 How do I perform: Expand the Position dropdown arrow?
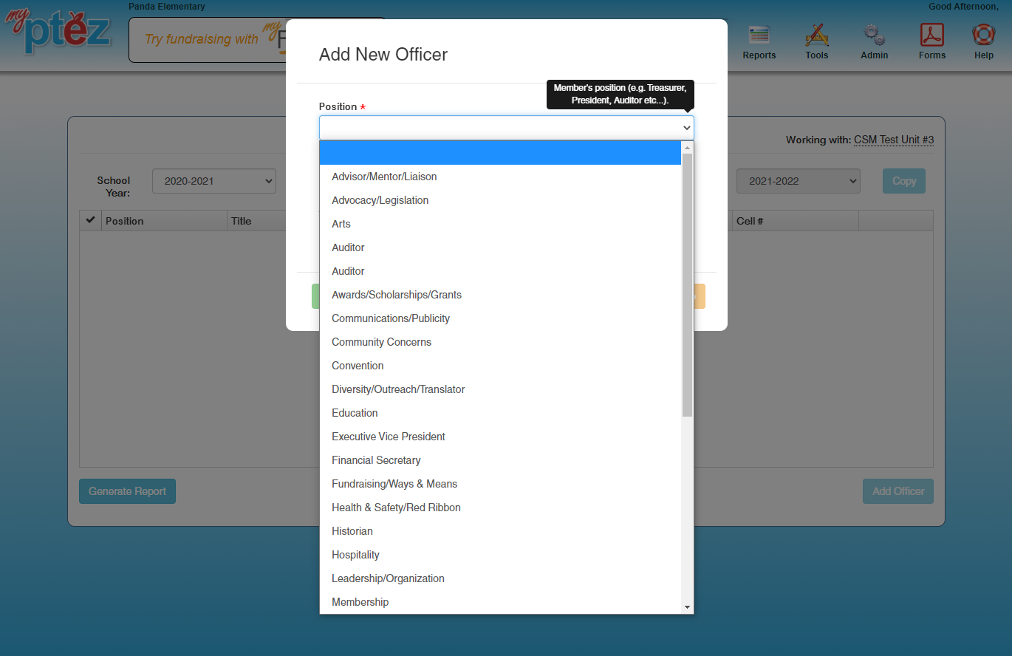686,128
